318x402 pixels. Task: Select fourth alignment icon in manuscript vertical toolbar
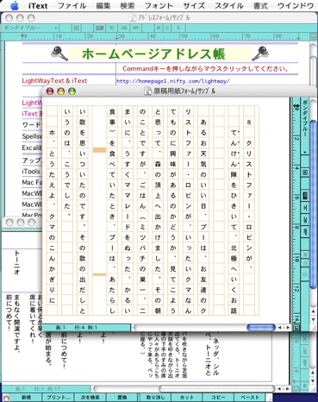coord(305,231)
